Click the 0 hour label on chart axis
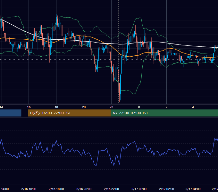218x192 pixels. click(139, 107)
